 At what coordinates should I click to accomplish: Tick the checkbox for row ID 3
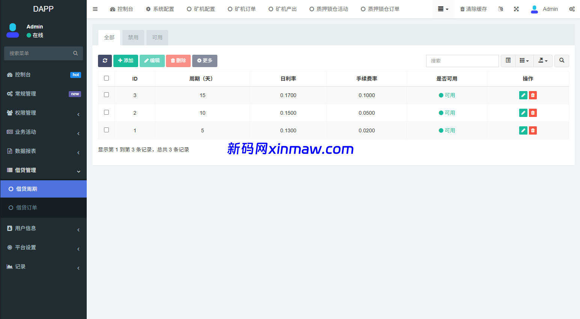coord(106,95)
